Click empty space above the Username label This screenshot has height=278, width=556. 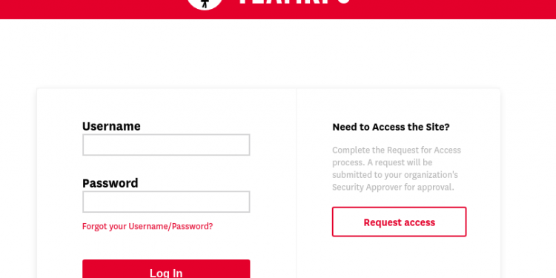(166, 105)
